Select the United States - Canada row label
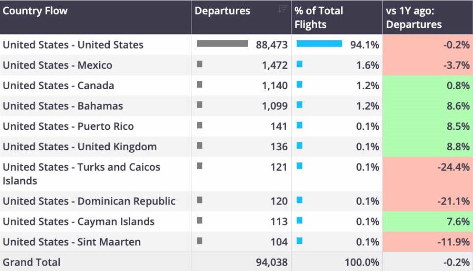Image resolution: width=473 pixels, height=271 pixels. 59,85
